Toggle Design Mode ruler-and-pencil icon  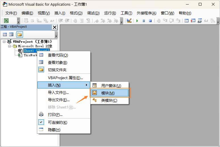click(x=129, y=21)
